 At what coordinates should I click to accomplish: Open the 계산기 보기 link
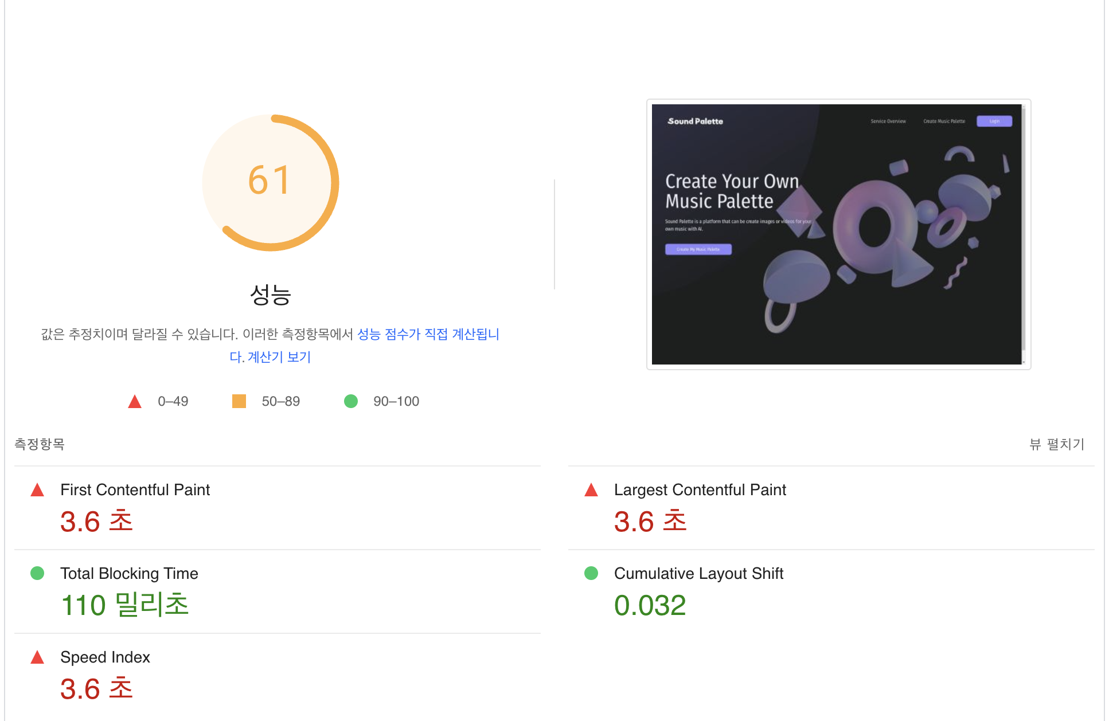pos(279,357)
